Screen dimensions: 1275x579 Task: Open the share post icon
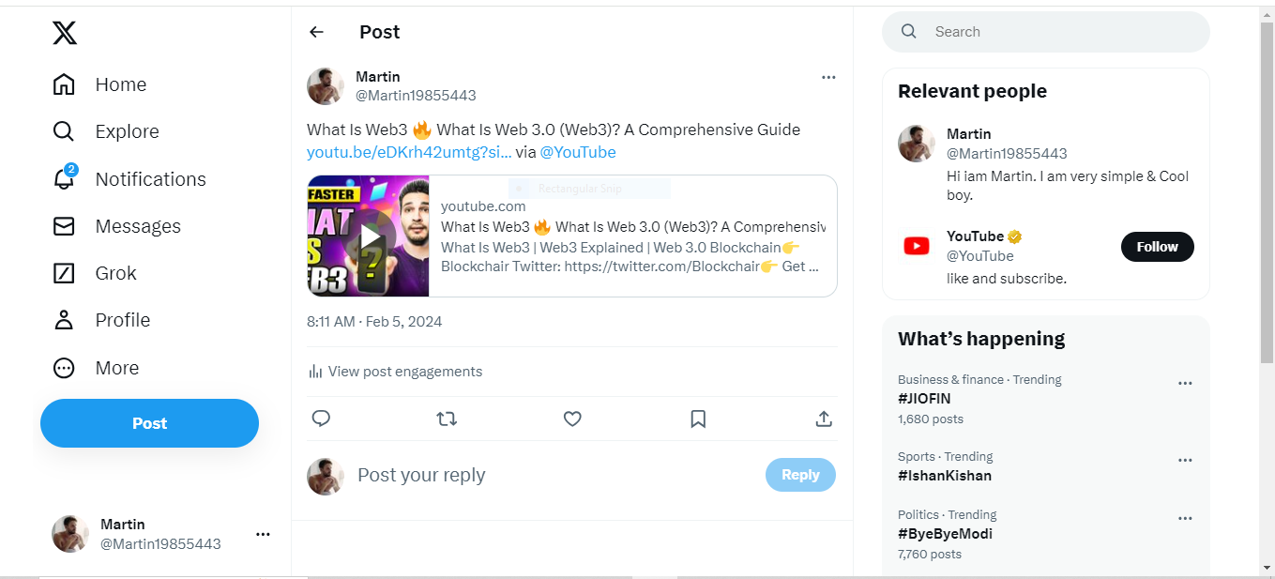tap(824, 419)
